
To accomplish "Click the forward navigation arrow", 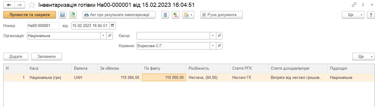I will pos(20,5).
